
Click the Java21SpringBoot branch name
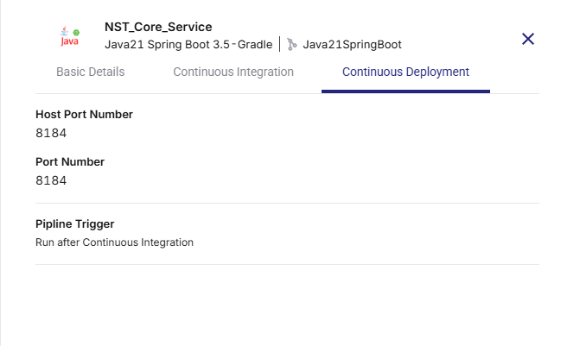pyautogui.click(x=352, y=44)
